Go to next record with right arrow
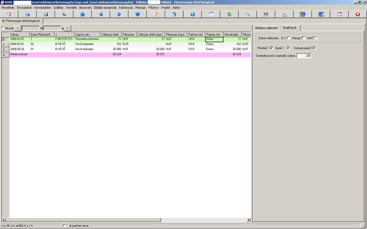367x229 pixels. tap(119, 14)
